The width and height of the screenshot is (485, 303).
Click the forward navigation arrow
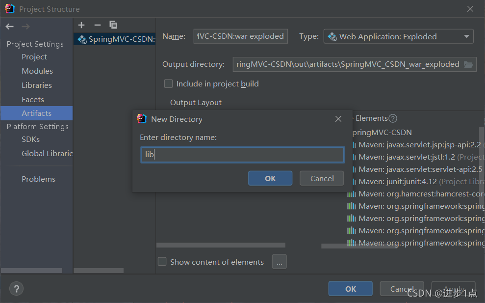click(x=26, y=27)
